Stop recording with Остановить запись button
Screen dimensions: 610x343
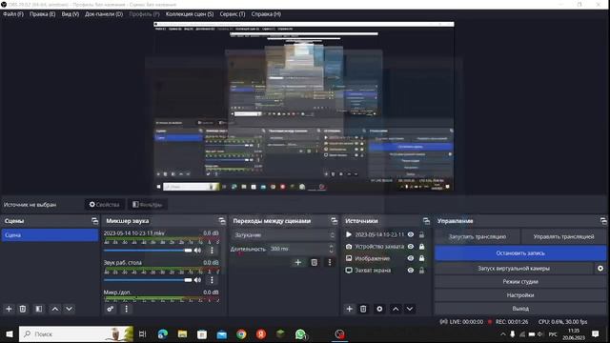point(520,253)
